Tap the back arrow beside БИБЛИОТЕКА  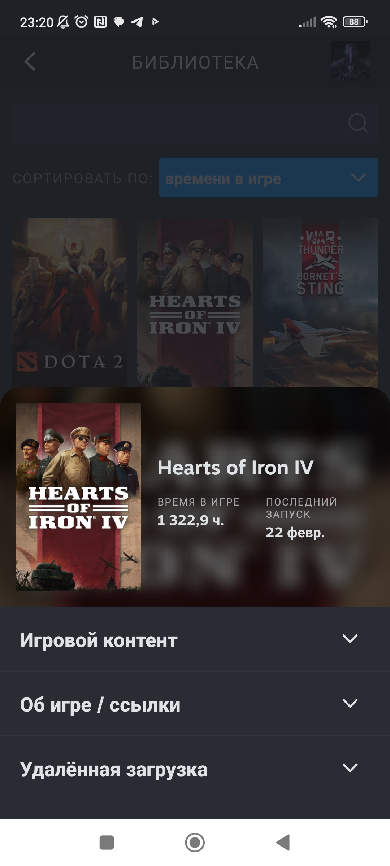tap(30, 62)
